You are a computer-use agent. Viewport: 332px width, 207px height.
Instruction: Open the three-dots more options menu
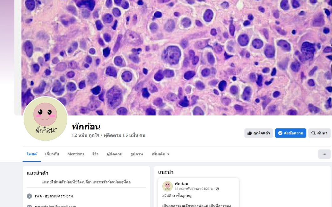click(x=324, y=154)
